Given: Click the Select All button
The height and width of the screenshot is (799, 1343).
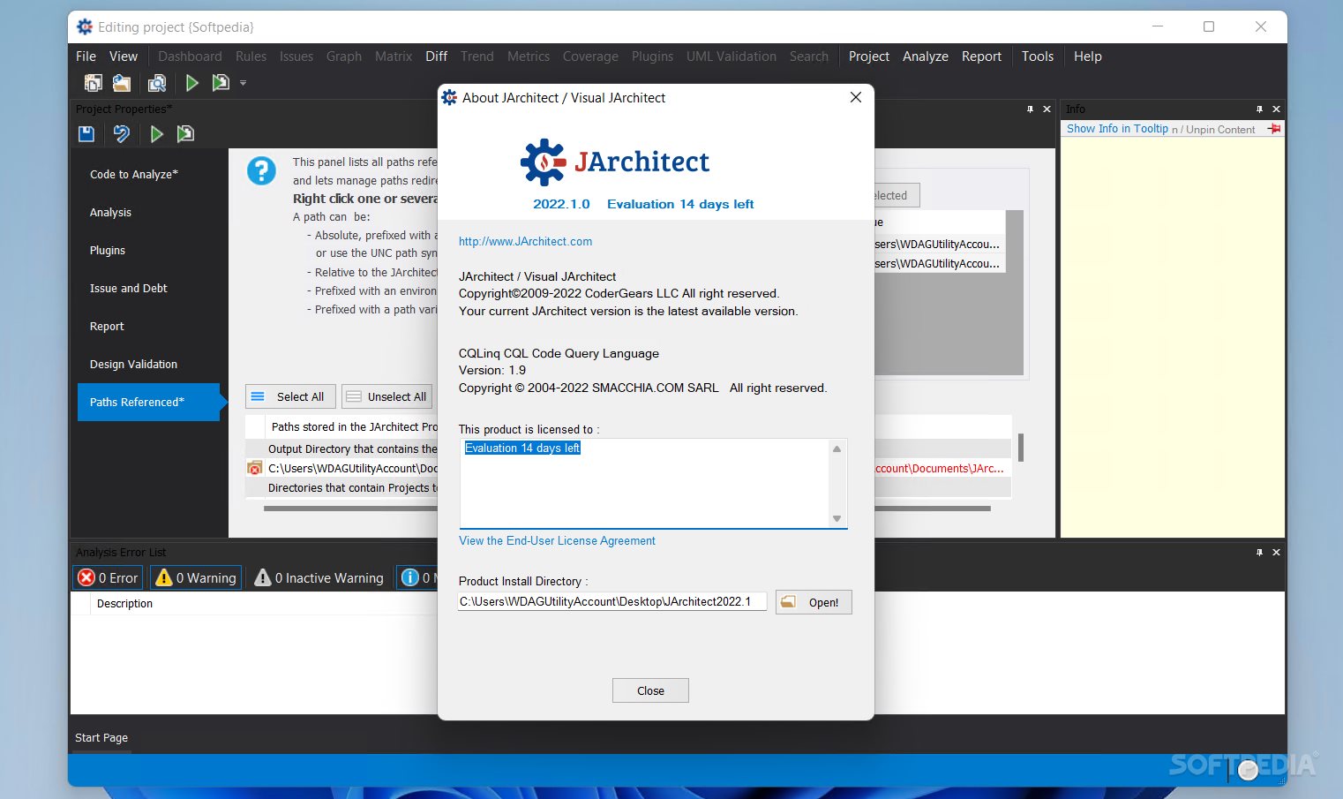Looking at the screenshot, I should pos(289,397).
